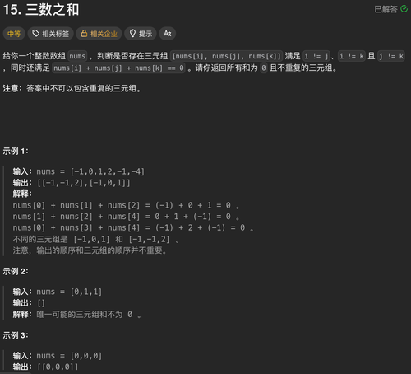Click explanation line nums[1] + nums[2] + nums[4]

pos(126,217)
